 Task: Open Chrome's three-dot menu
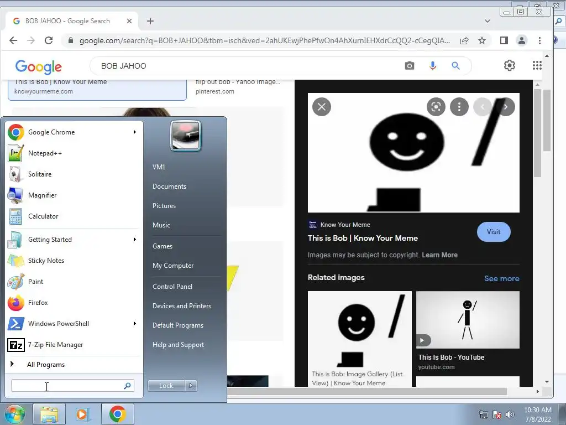pos(539,40)
